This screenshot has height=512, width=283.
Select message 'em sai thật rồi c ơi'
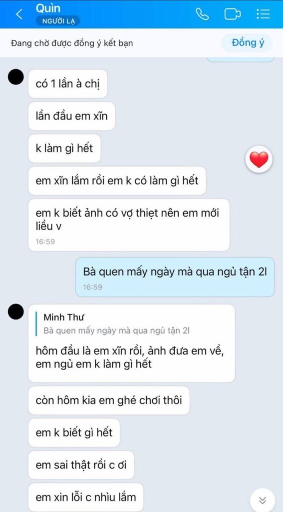point(81,464)
